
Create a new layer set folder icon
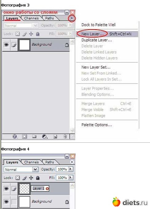click(34, 136)
